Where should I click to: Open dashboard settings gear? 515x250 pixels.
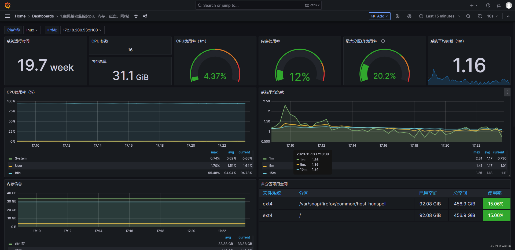click(409, 16)
